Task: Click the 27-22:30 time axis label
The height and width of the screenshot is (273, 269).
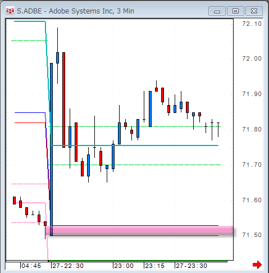Action: coord(68,266)
